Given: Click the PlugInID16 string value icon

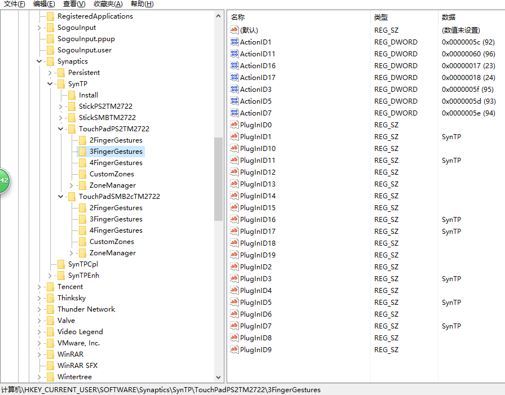Looking at the screenshot, I should (234, 219).
